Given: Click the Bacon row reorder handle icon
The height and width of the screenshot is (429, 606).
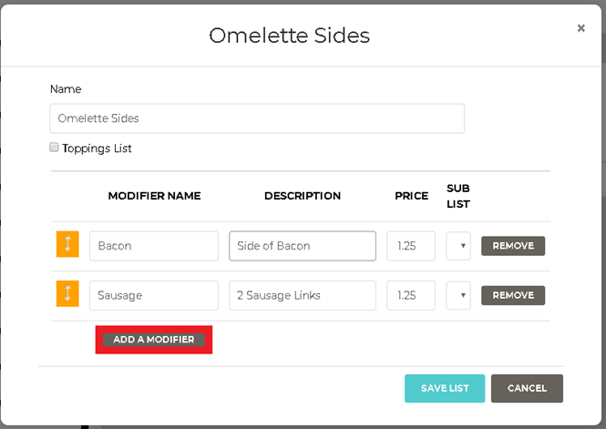Looking at the screenshot, I should click(67, 245).
